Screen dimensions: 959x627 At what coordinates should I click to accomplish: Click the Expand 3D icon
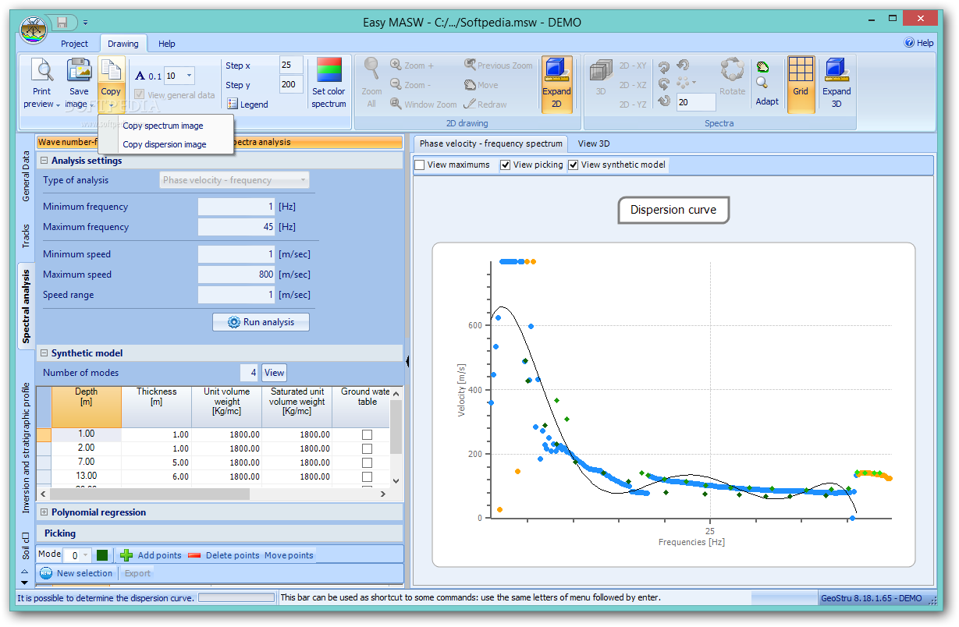point(836,71)
